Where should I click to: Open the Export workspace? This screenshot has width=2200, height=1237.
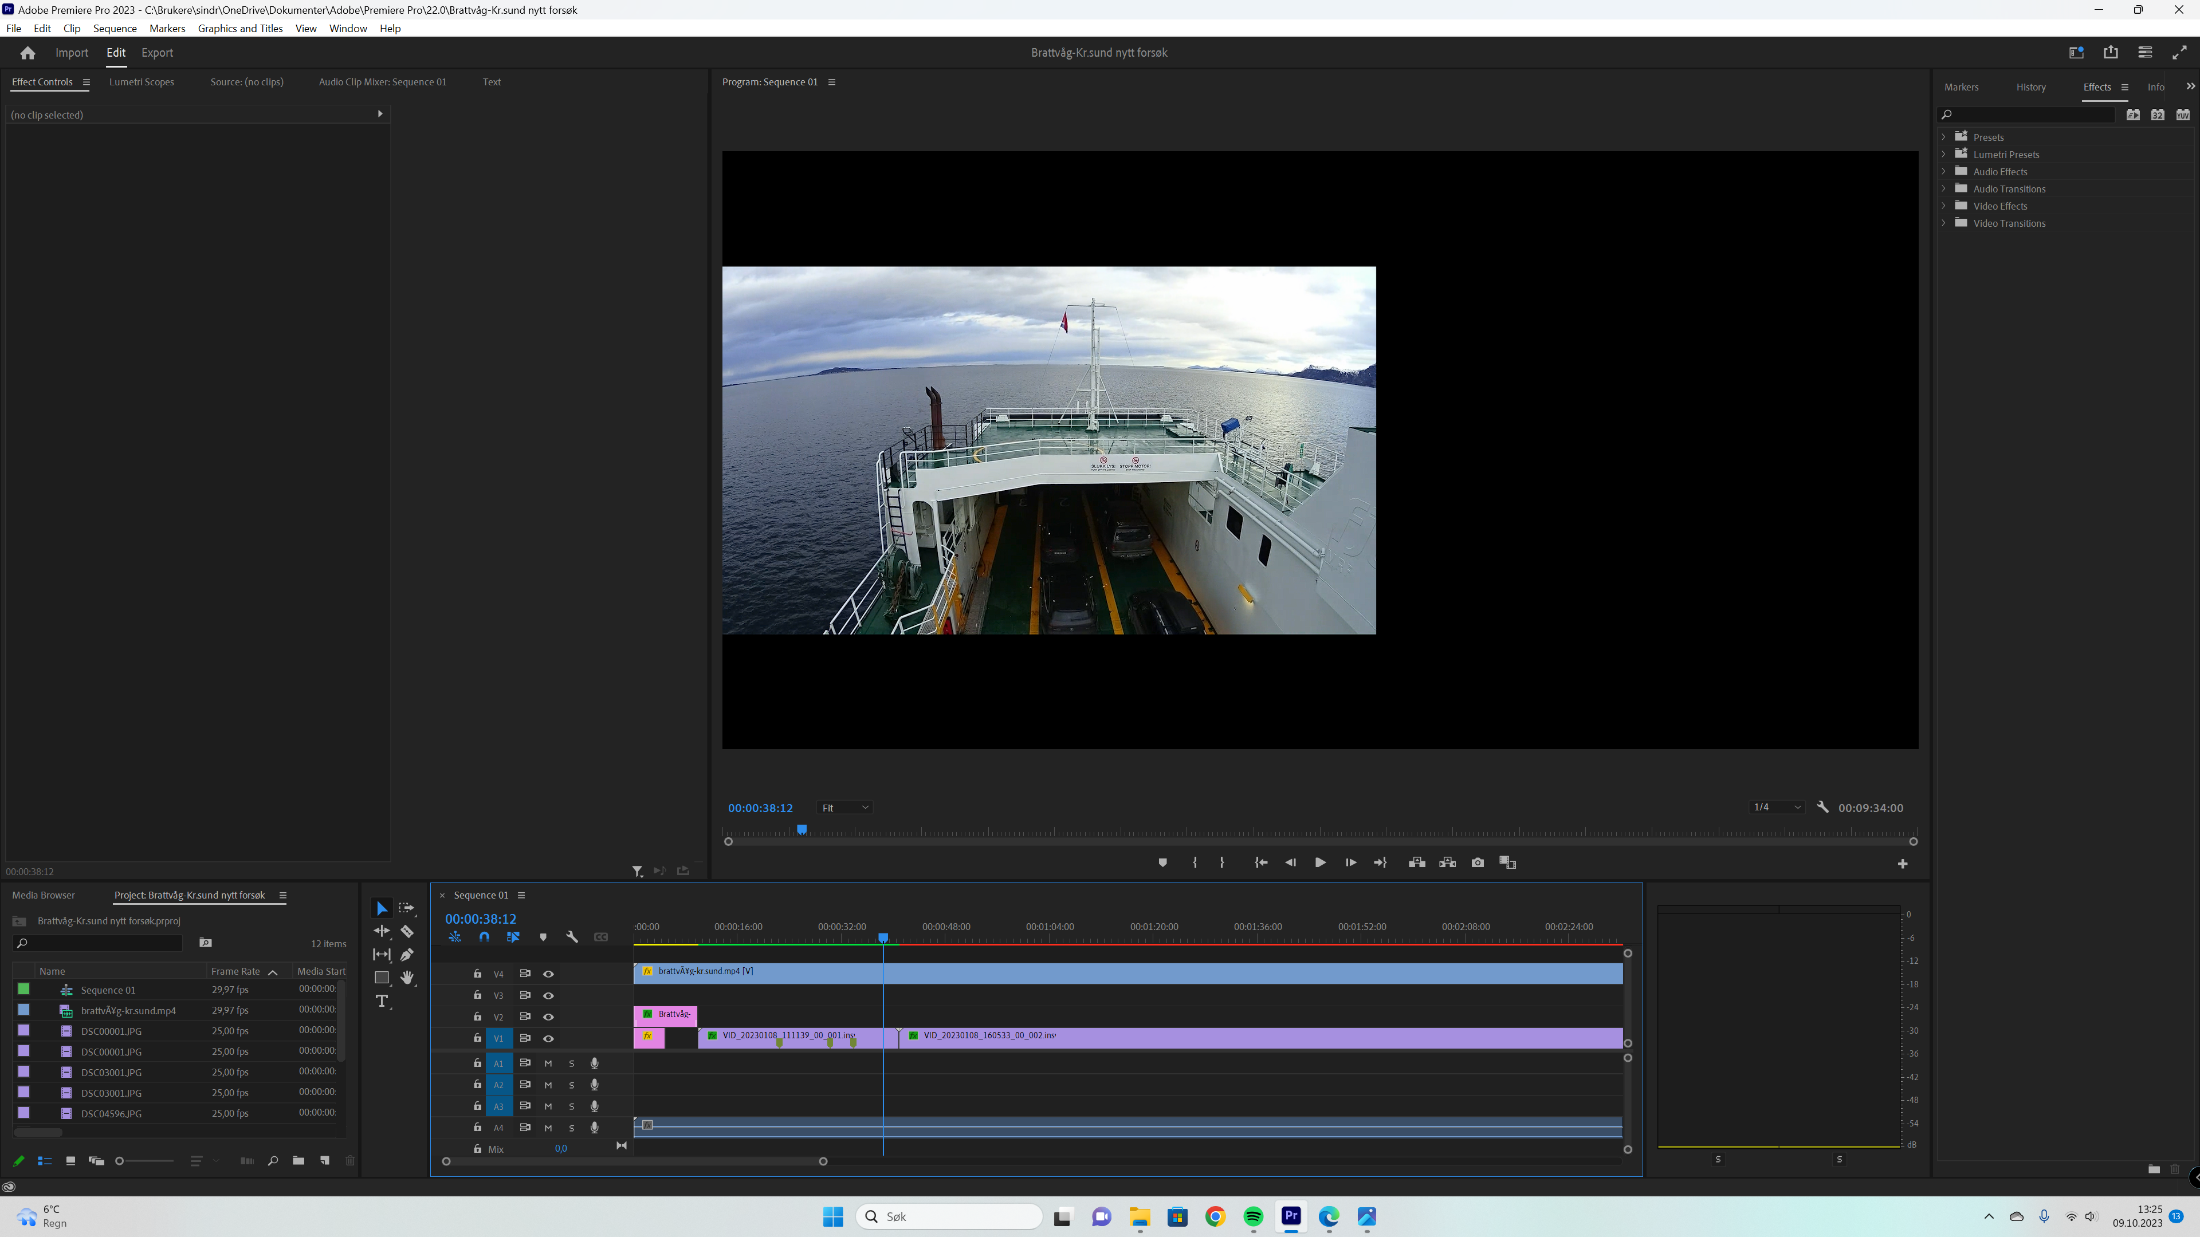click(156, 52)
